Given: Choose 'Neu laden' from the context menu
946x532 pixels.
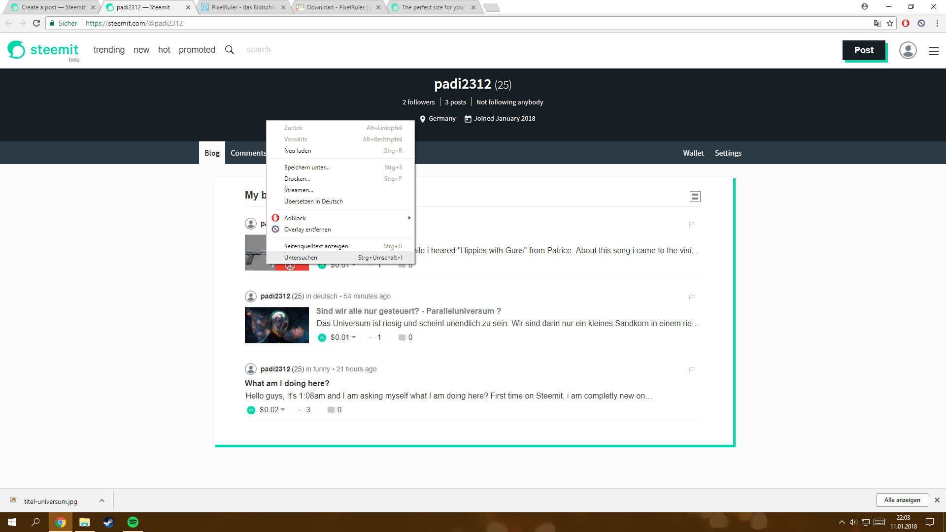Looking at the screenshot, I should (x=298, y=150).
